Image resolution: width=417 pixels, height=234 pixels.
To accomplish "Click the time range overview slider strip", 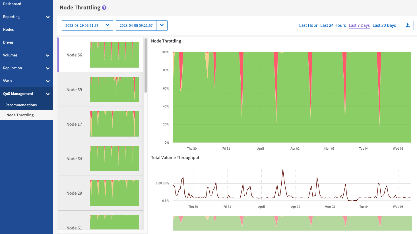I will coord(292,223).
